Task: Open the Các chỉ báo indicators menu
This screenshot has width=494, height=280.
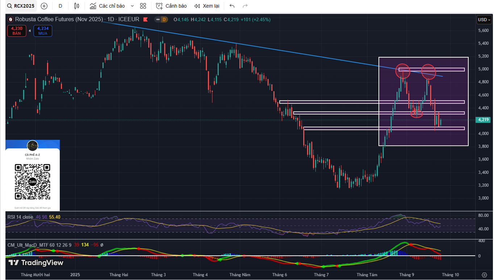Action: [x=108, y=6]
